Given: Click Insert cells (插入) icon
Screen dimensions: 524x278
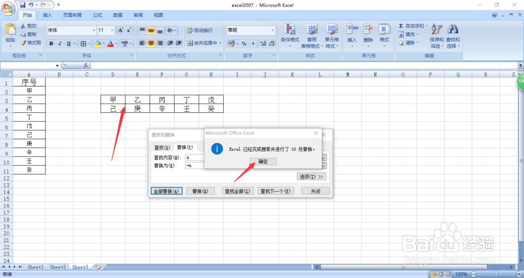Looking at the screenshot, I should click(352, 29).
